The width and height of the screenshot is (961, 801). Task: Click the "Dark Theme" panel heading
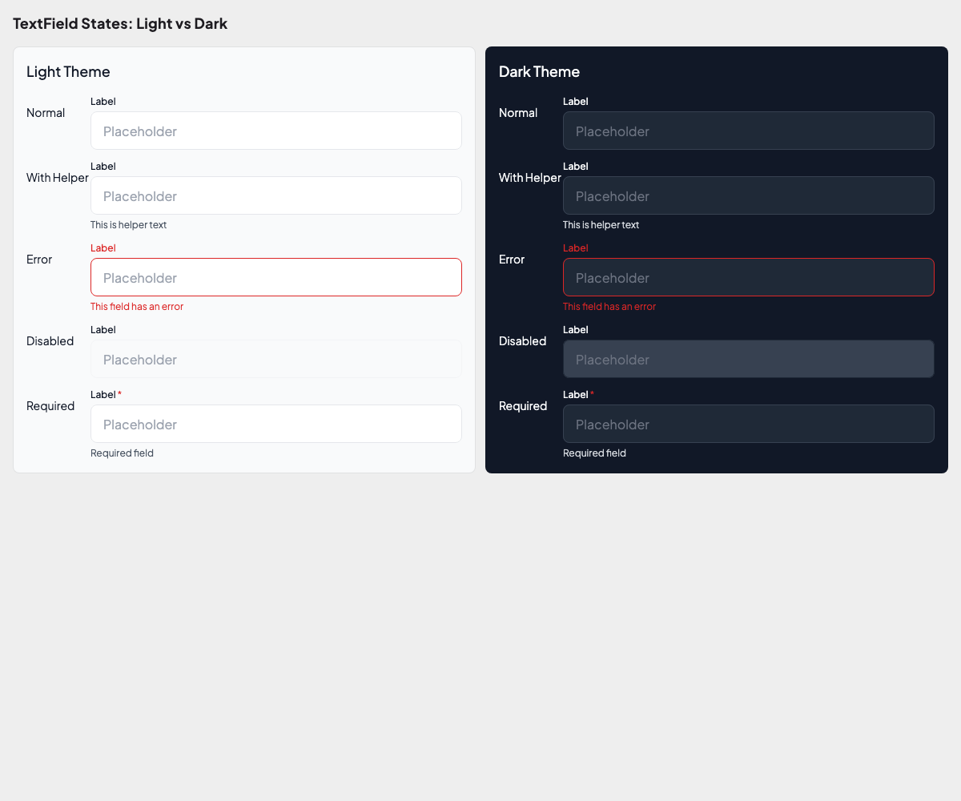click(x=539, y=71)
